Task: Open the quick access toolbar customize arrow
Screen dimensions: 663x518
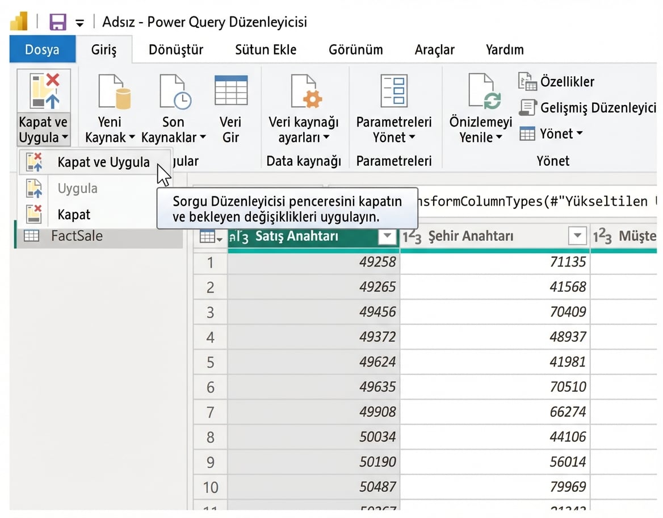Action: click(x=79, y=23)
